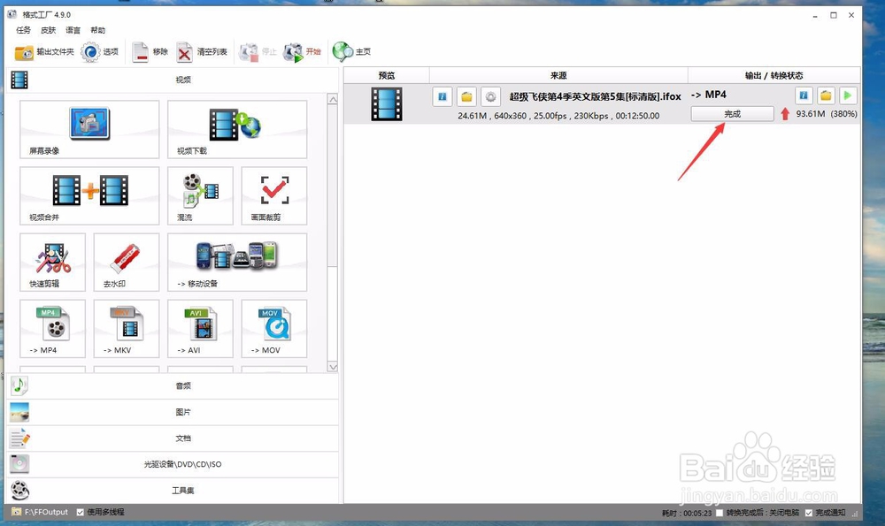Open the 选项 options settings
The height and width of the screenshot is (526, 885).
99,52
